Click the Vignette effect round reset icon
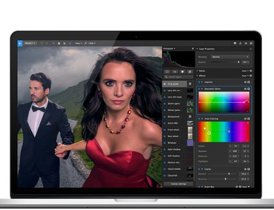Screen dimensions: 274x210 click(246, 82)
